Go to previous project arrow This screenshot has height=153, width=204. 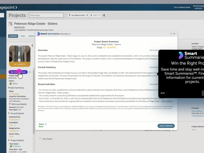pyautogui.click(x=91, y=15)
